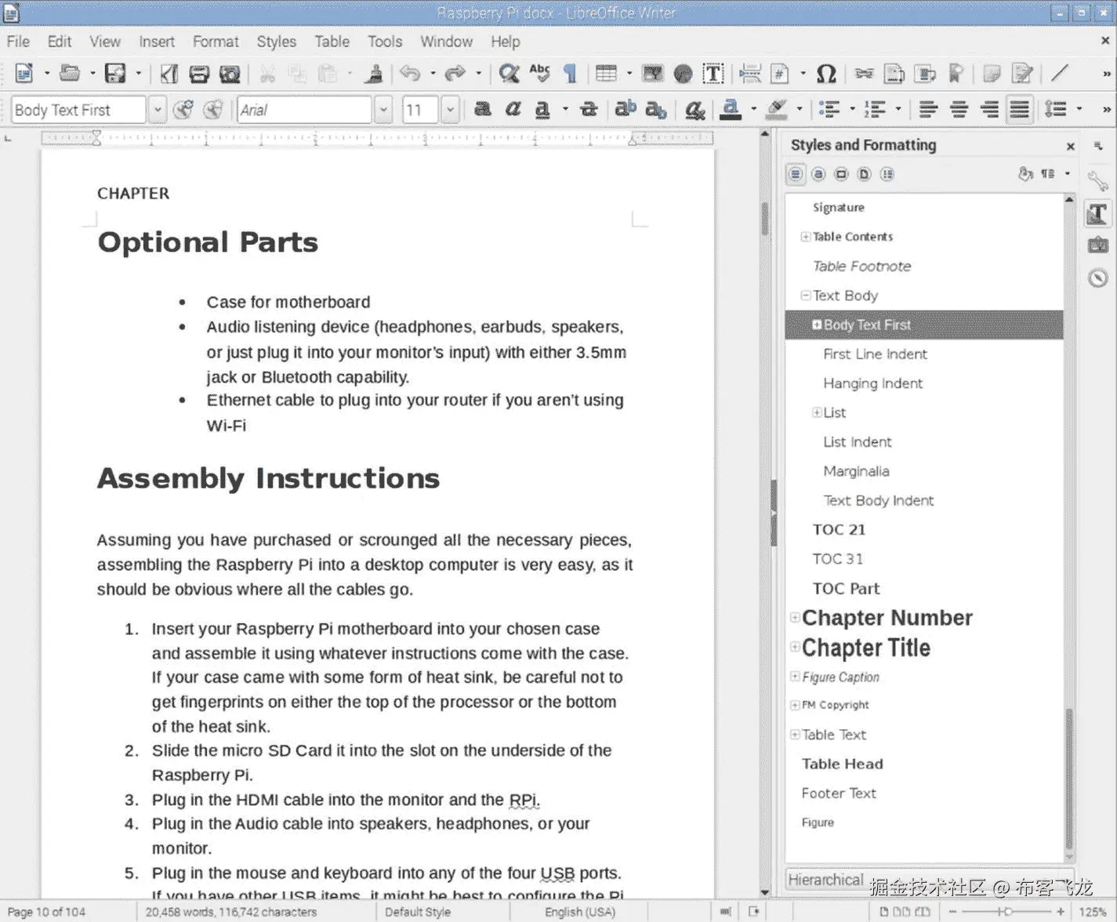Image resolution: width=1117 pixels, height=922 pixels.
Task: Click the Body Text First style input box
Action: pyautogui.click(x=78, y=110)
